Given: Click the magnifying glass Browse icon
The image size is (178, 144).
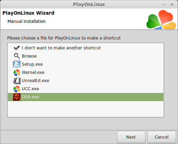Looking at the screenshot, I should 17,56.
